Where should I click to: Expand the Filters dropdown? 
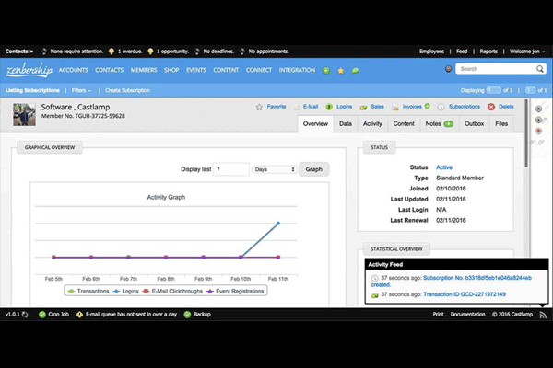pos(80,90)
